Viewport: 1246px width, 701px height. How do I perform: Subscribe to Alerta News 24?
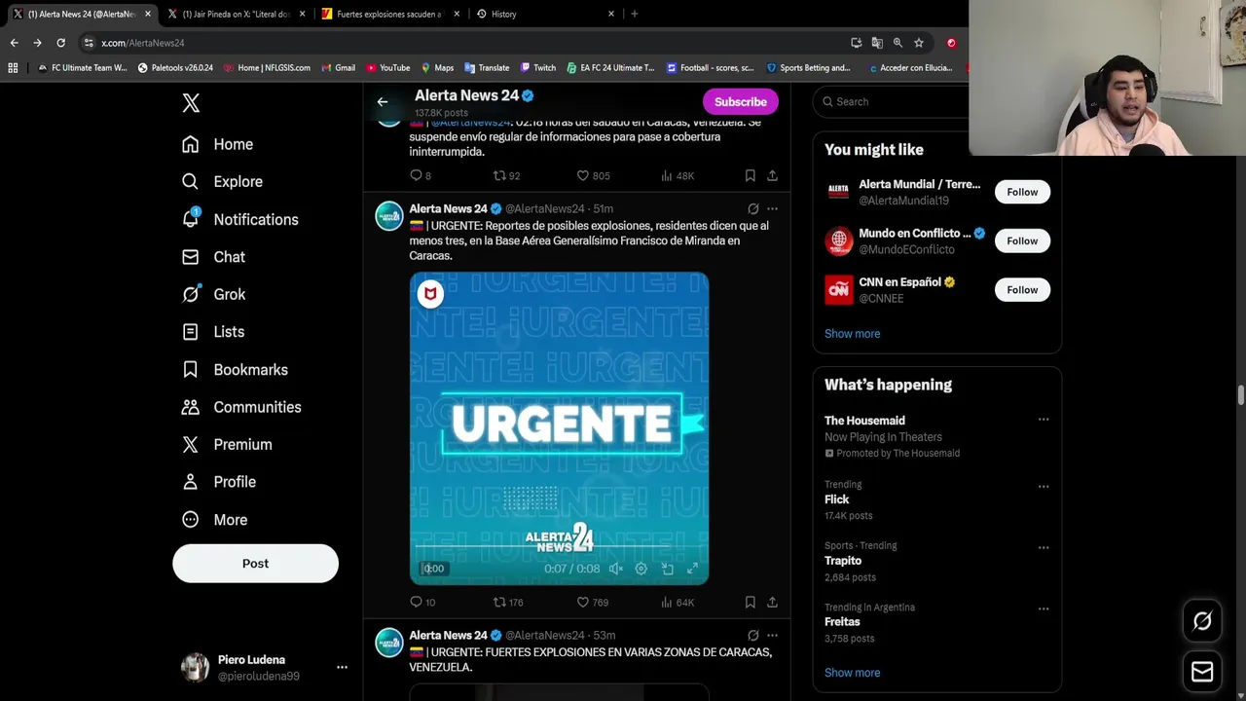tap(741, 101)
